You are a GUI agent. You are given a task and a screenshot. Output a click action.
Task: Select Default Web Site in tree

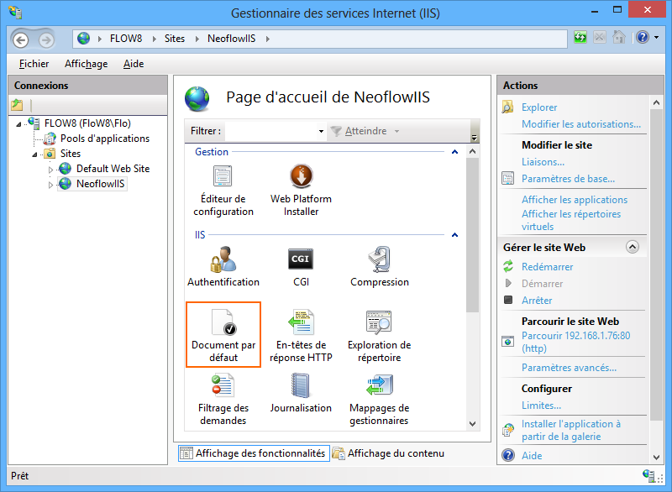click(113, 168)
